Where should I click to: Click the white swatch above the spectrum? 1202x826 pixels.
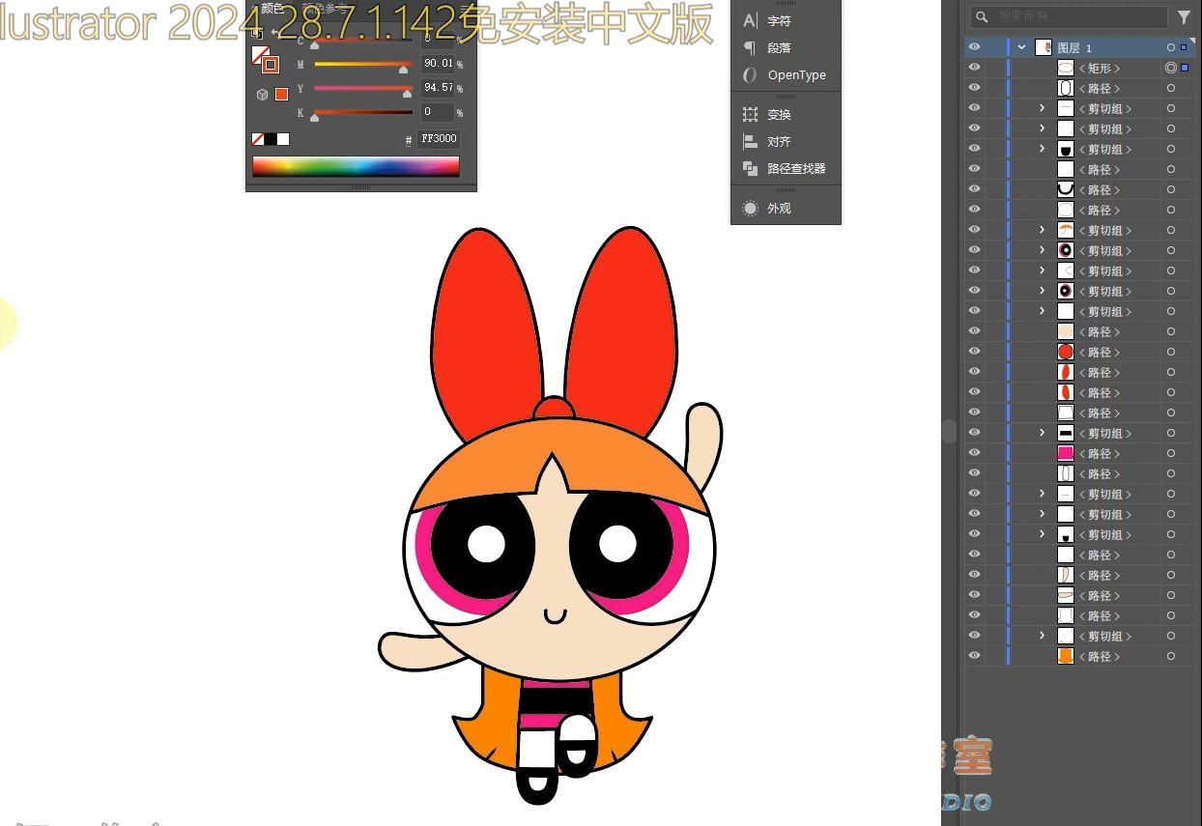pyautogui.click(x=283, y=139)
